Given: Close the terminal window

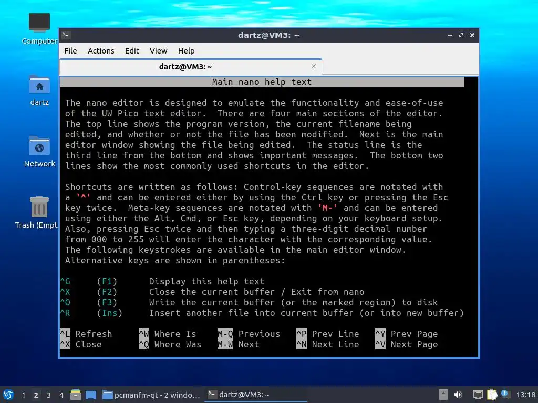Looking at the screenshot, I should pos(472,35).
